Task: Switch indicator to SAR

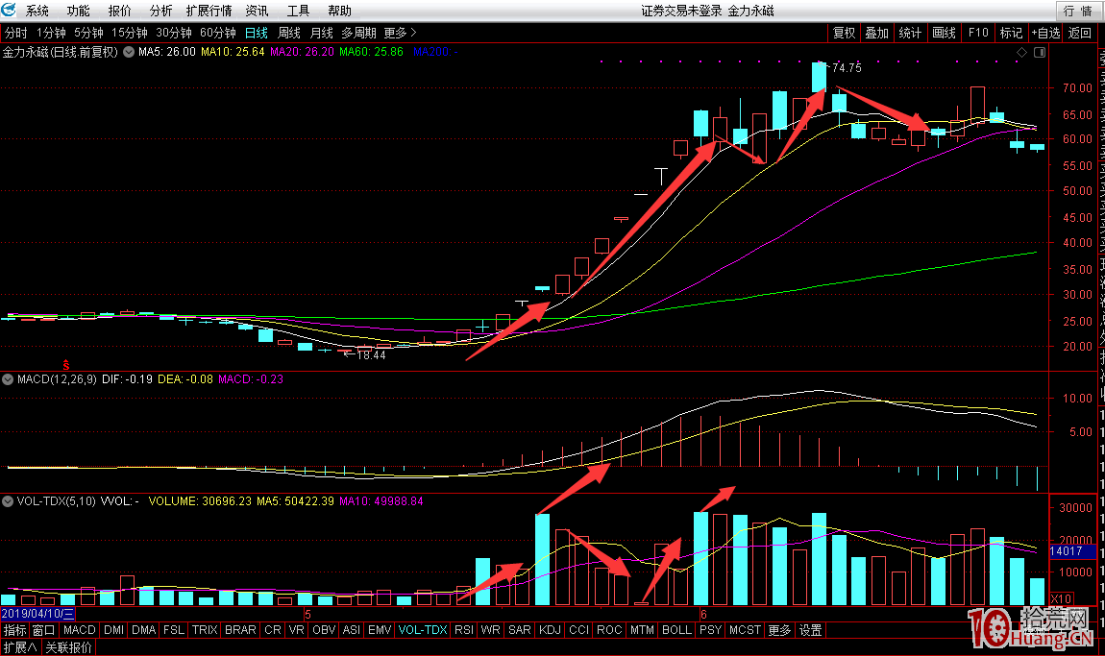Action: pyautogui.click(x=520, y=630)
